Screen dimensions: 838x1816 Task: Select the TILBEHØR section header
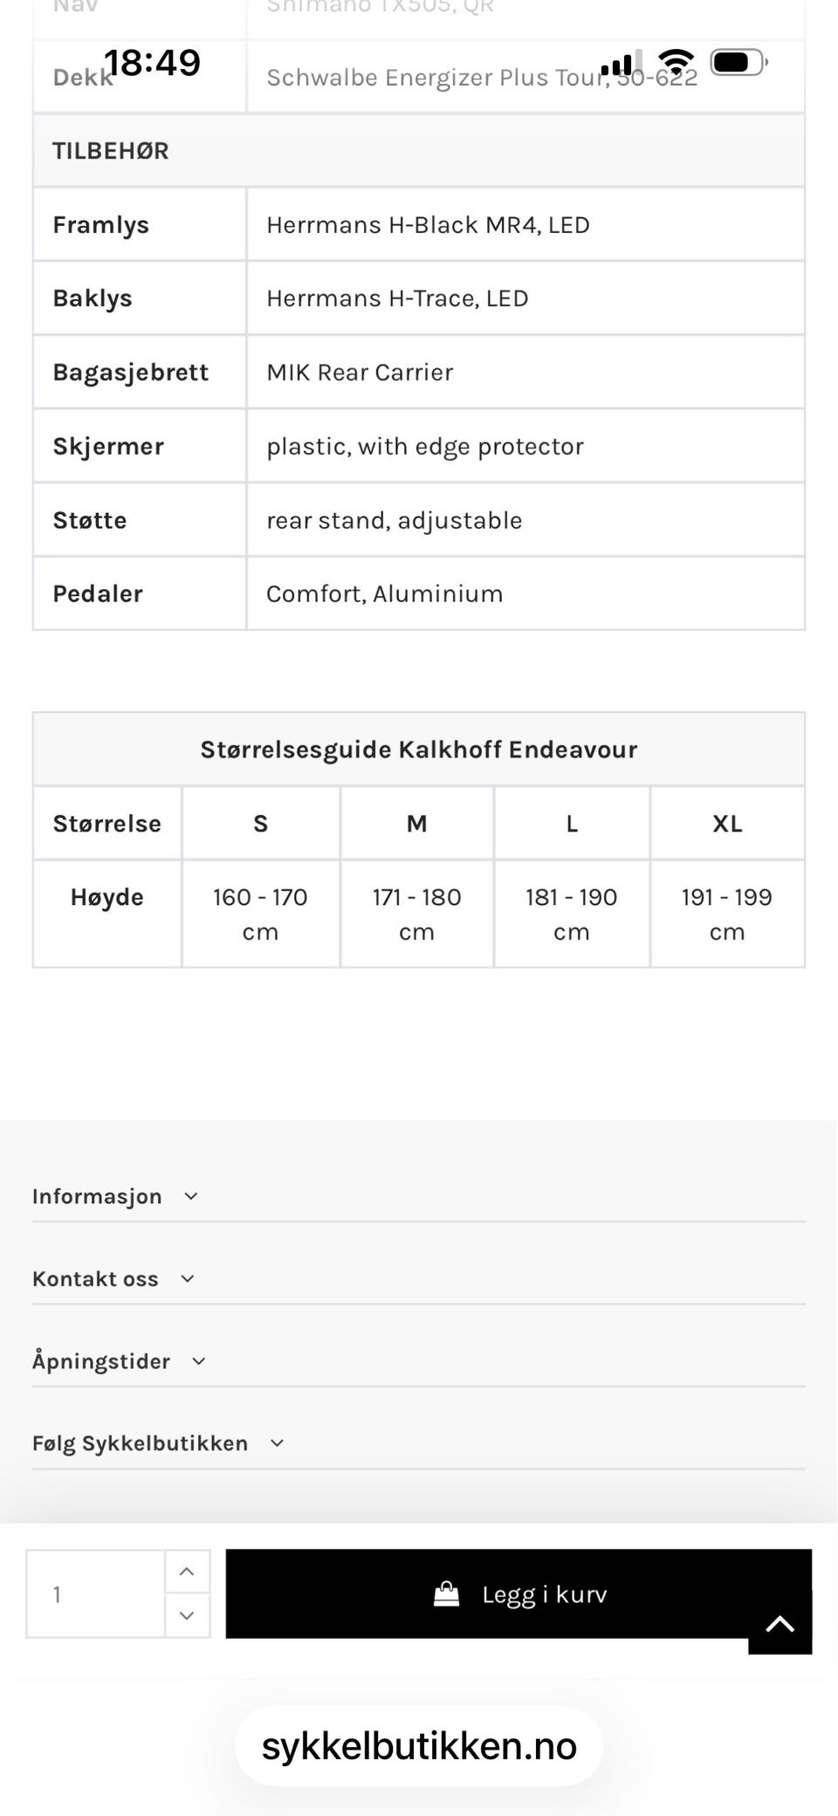111,150
